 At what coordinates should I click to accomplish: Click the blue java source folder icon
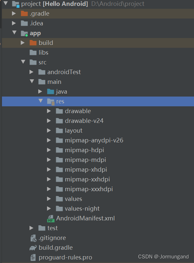pos(51,92)
